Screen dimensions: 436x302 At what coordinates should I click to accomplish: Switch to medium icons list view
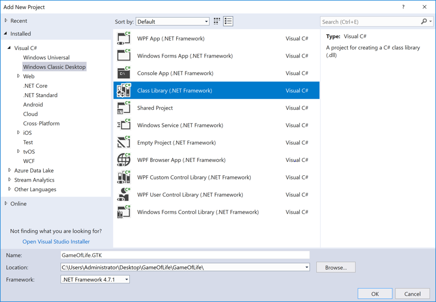click(x=228, y=21)
